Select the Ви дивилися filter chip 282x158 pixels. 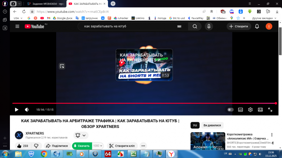pyautogui.click(x=212, y=125)
